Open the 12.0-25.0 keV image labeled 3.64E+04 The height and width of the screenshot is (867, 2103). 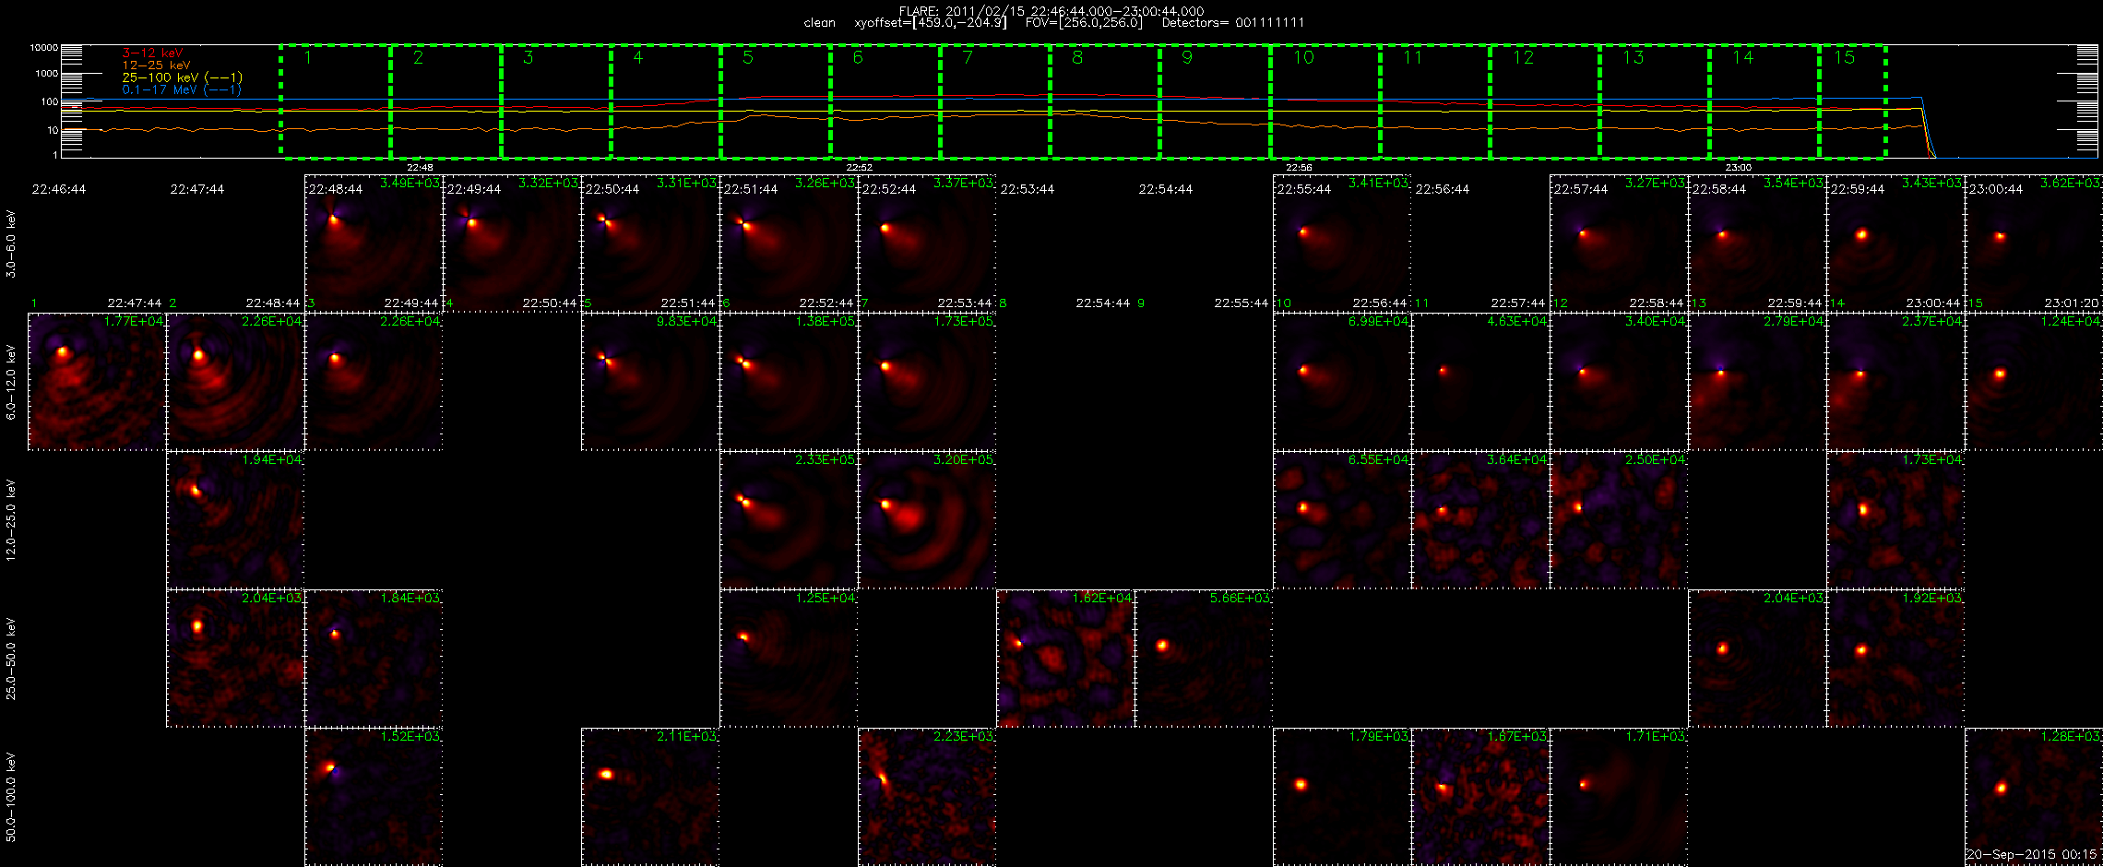tap(1480, 520)
